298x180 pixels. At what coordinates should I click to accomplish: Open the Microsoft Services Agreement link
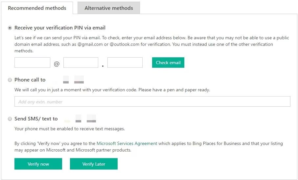127,143
